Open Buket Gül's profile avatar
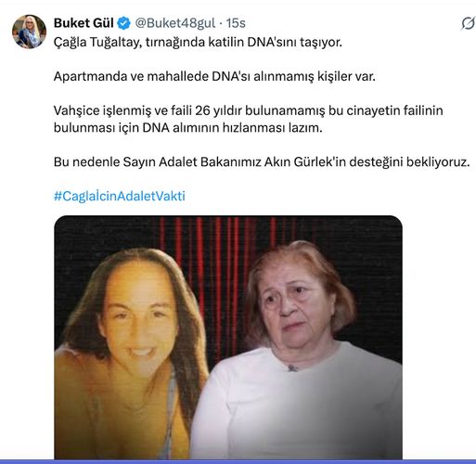This screenshot has width=476, height=464. click(29, 32)
